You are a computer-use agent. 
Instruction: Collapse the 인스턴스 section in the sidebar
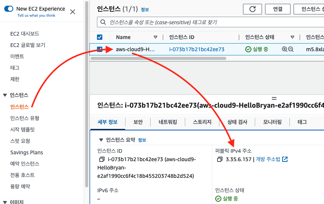pos(5,95)
